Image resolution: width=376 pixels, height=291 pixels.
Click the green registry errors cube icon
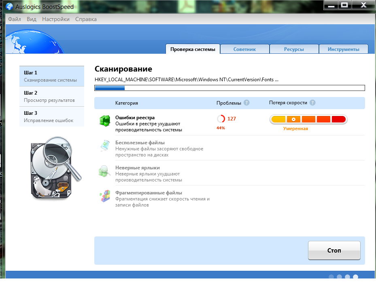105,120
